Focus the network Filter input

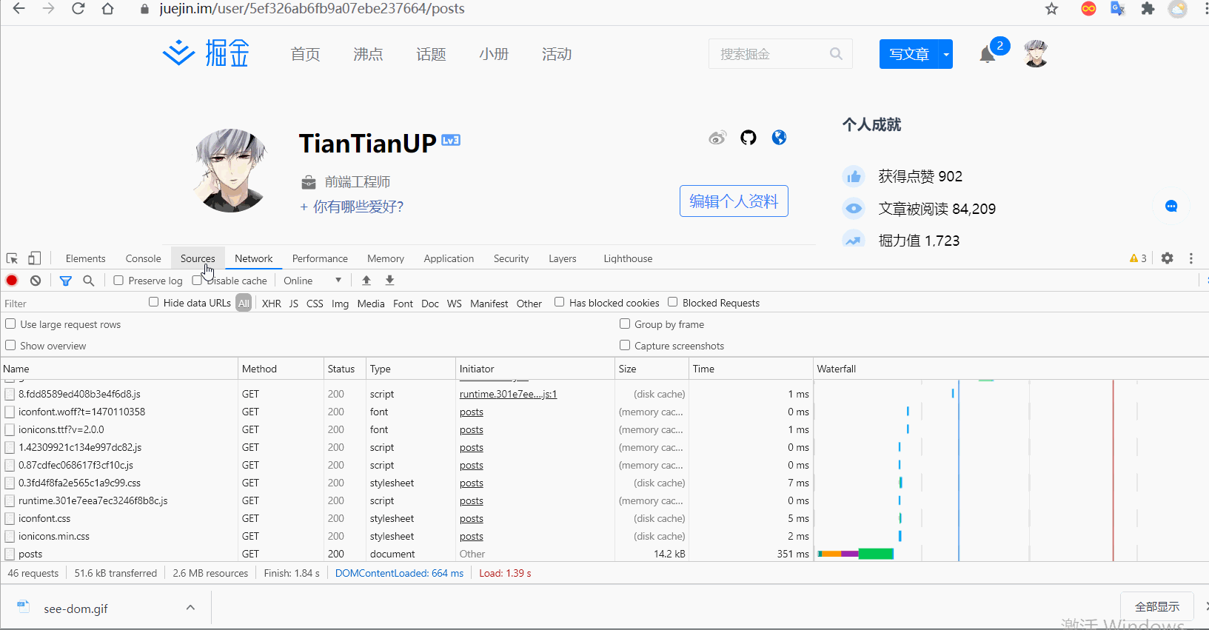coord(73,304)
